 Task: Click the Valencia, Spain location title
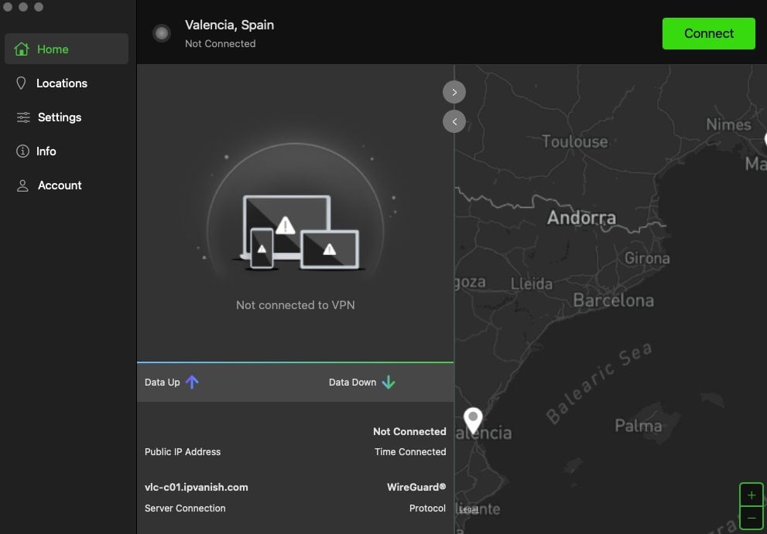(229, 25)
